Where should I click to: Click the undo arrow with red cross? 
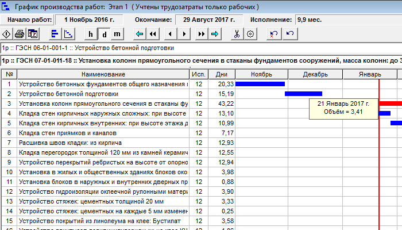coord(273,34)
